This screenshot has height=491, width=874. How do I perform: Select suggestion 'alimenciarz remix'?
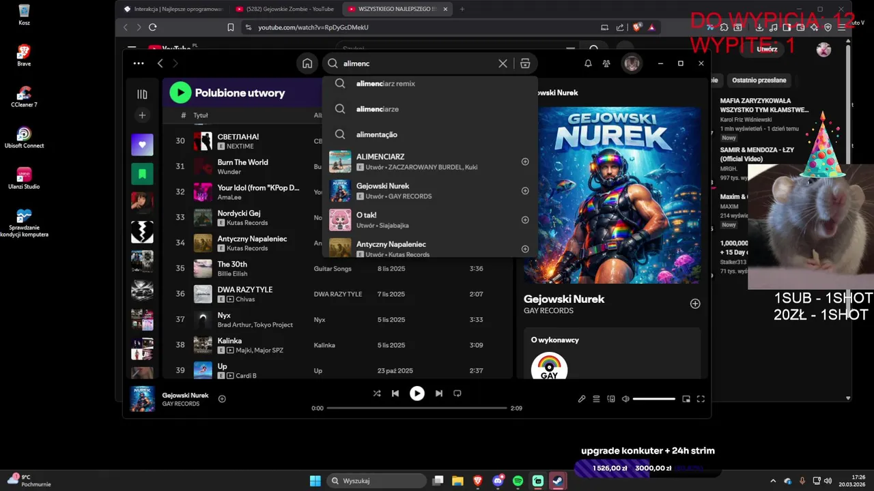tap(429, 83)
